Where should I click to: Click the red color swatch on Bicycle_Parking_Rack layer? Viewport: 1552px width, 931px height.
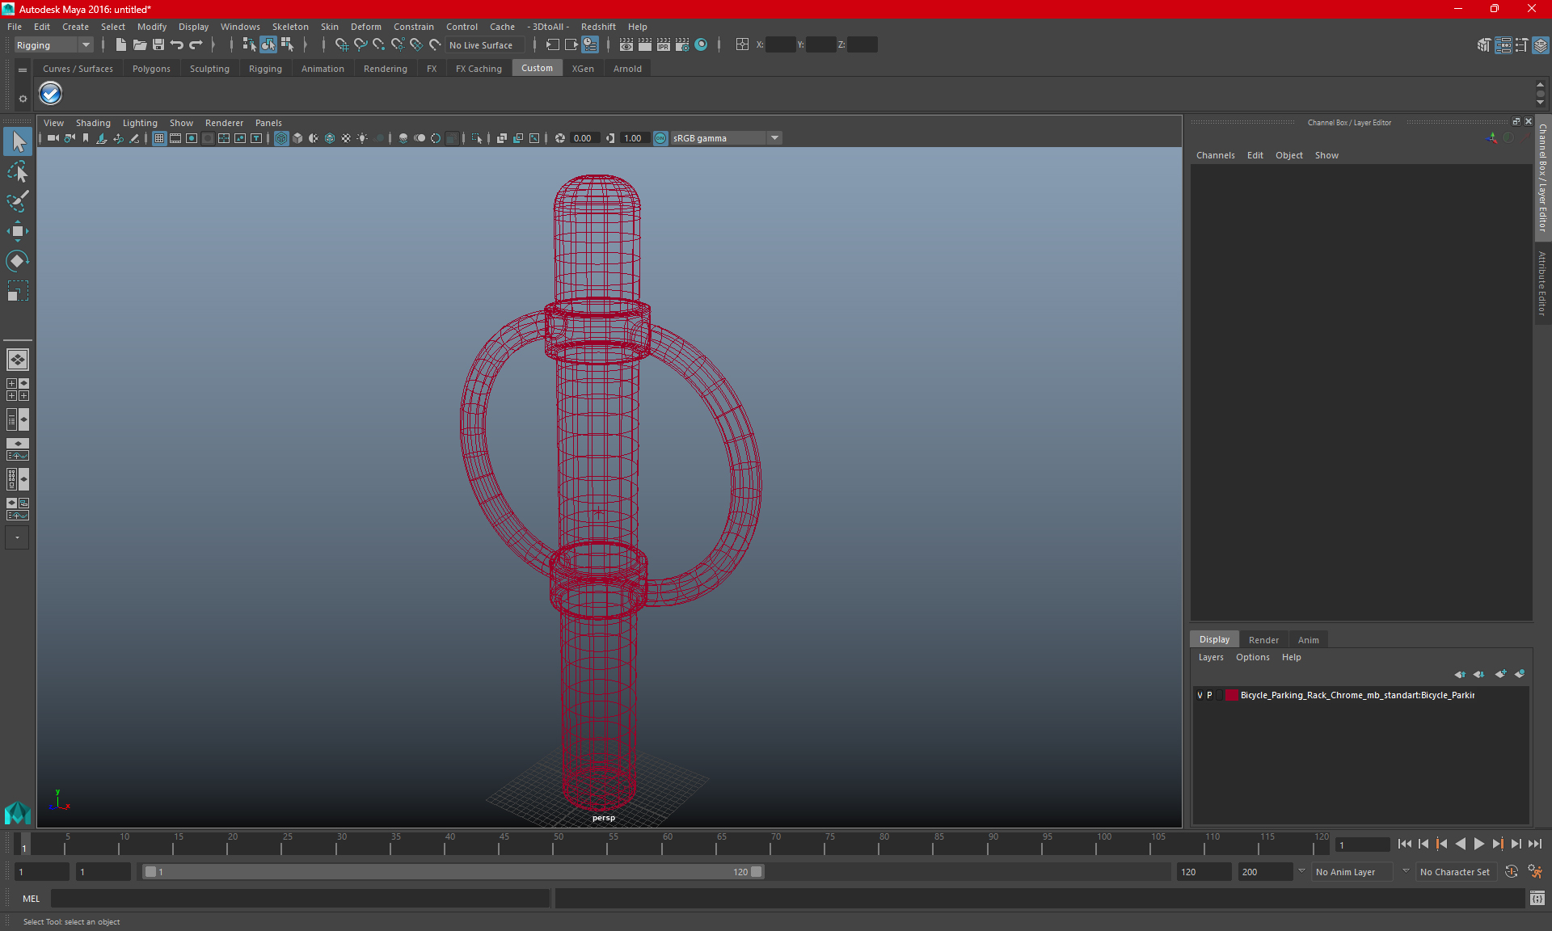tap(1233, 695)
